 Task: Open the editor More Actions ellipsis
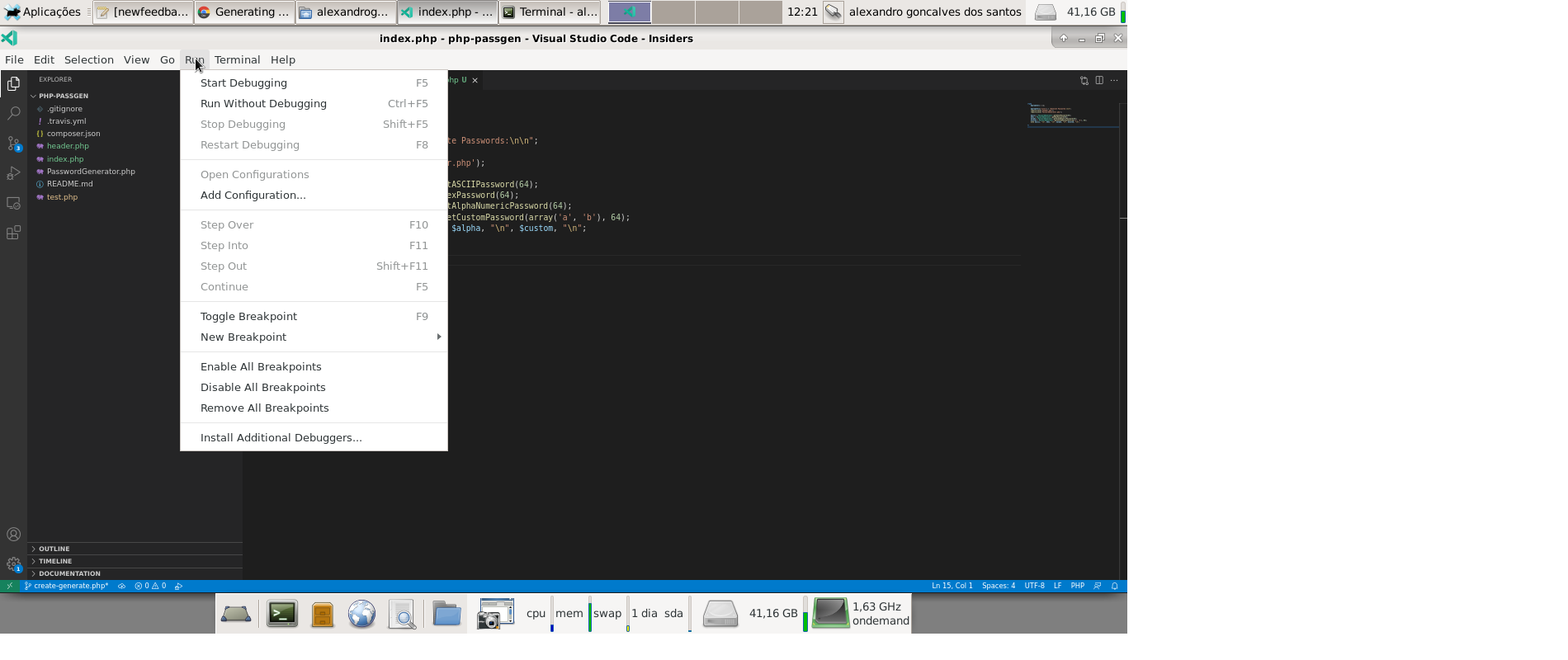pyautogui.click(x=1114, y=80)
